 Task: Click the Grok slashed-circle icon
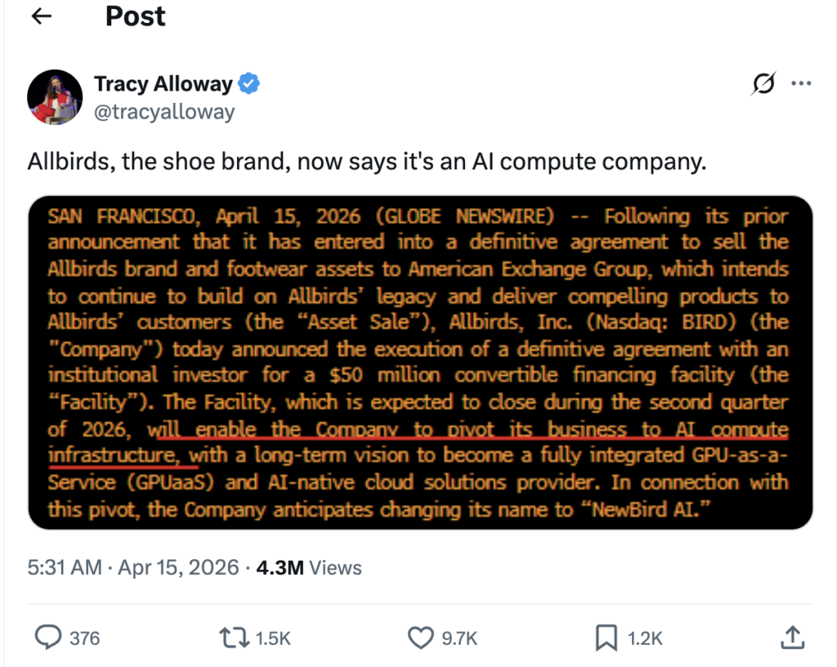pos(762,84)
